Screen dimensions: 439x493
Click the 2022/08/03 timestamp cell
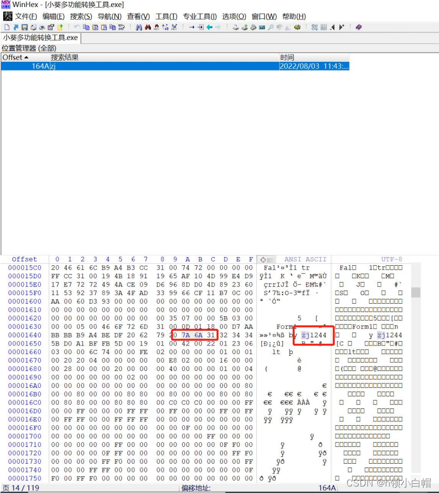[x=314, y=66]
